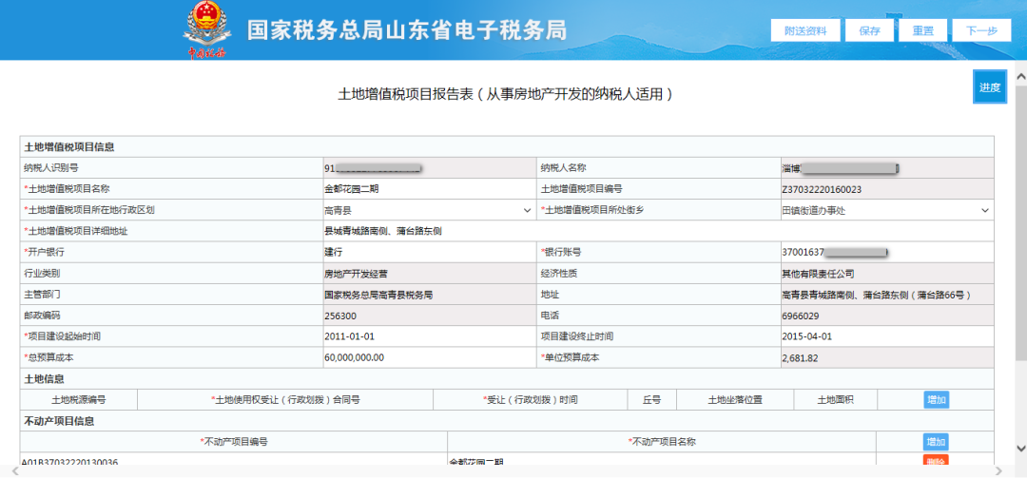
Task: Focus the 银行账号 bank account field
Action: pos(884,252)
